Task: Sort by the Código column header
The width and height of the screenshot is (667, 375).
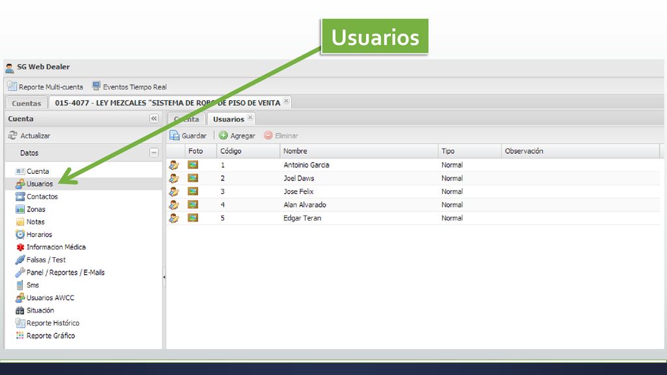Action: 248,151
